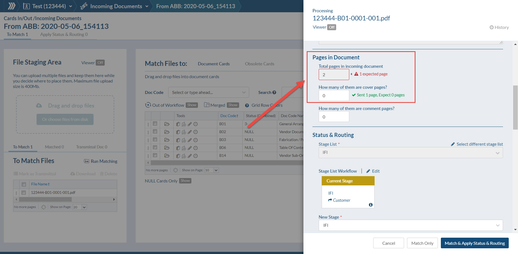Screen dimensions: 518x254
Task: Switch to the Transmittal Doc 0 tab
Action: (92, 147)
